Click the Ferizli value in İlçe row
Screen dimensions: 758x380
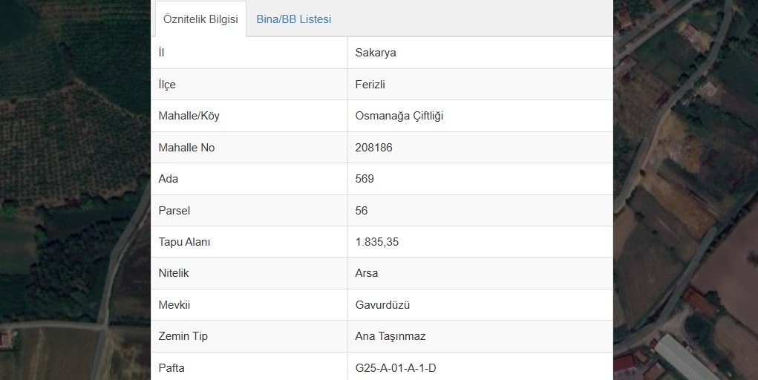pyautogui.click(x=370, y=85)
